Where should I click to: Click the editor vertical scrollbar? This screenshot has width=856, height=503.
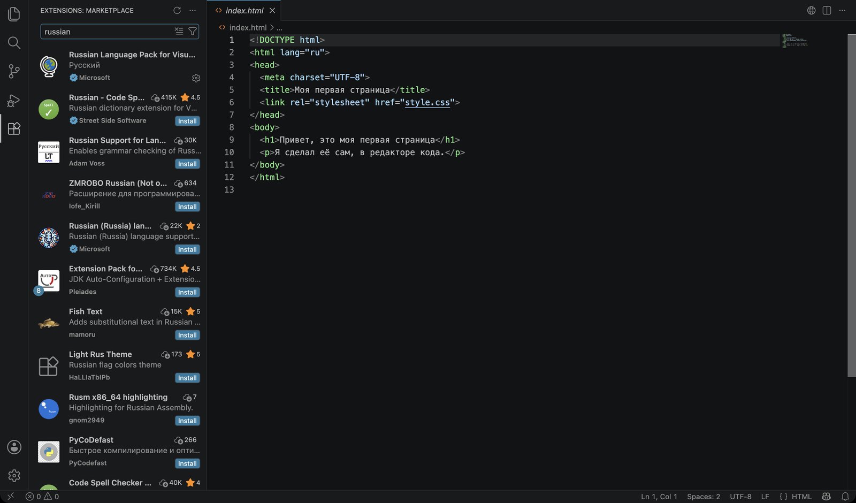point(852,205)
